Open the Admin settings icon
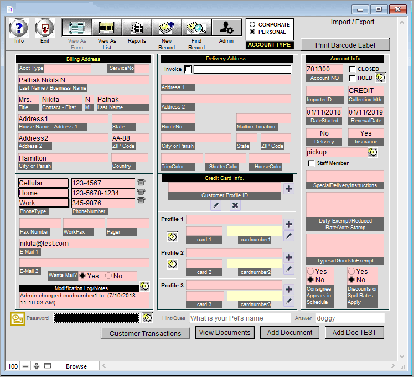Image resolution: width=414 pixels, height=377 pixels. pos(226,27)
